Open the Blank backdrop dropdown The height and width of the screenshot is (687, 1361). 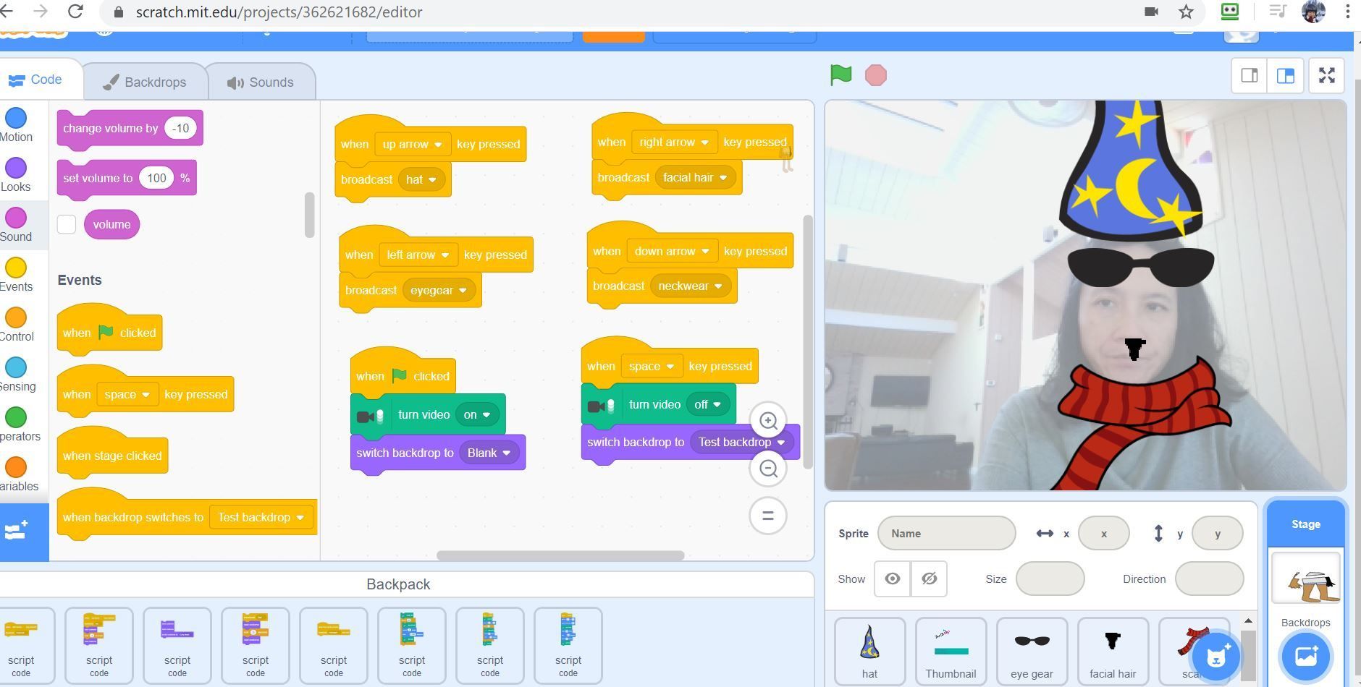(x=489, y=453)
